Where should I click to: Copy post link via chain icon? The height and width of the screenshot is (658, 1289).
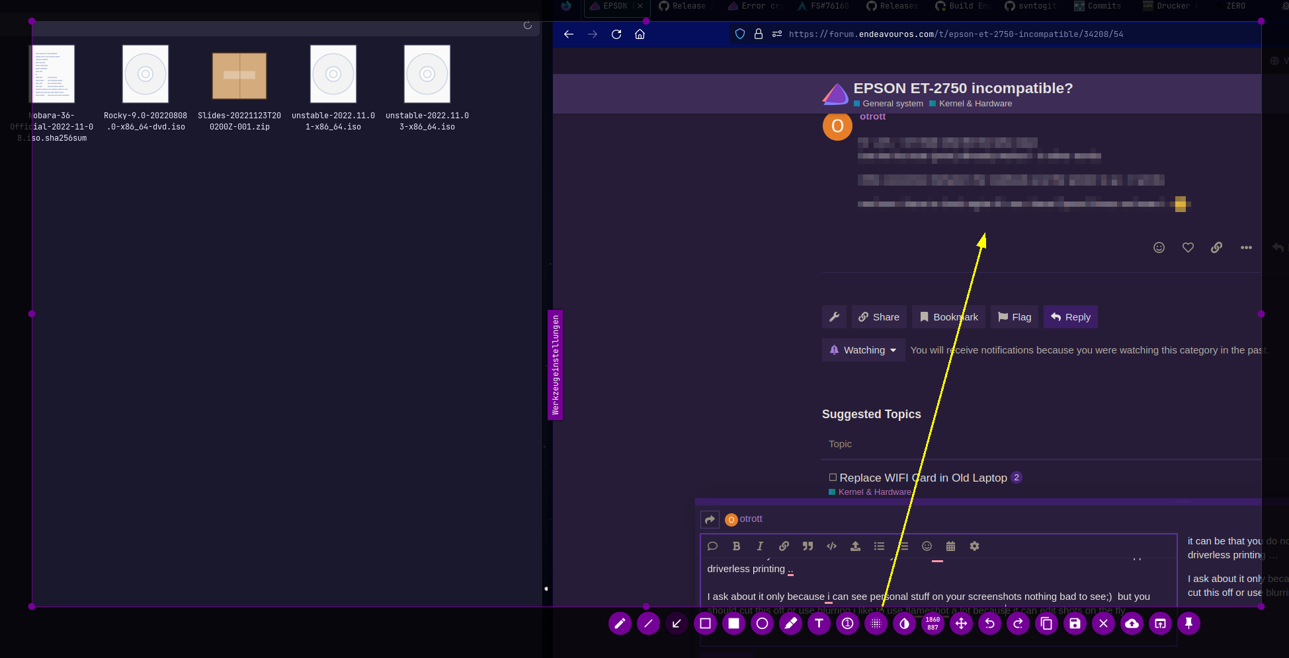[x=1216, y=248]
